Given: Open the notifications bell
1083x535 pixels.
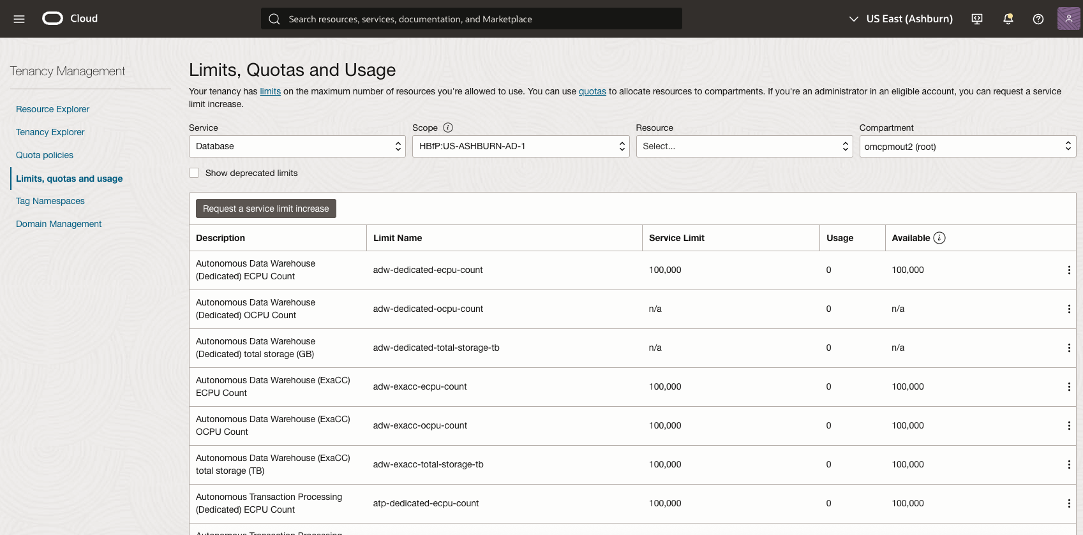Looking at the screenshot, I should click(x=1008, y=19).
